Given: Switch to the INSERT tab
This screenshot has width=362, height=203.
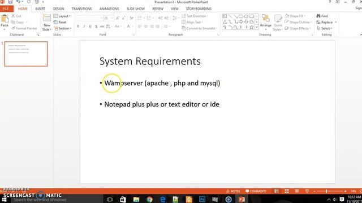Looking at the screenshot, I should [x=40, y=9].
